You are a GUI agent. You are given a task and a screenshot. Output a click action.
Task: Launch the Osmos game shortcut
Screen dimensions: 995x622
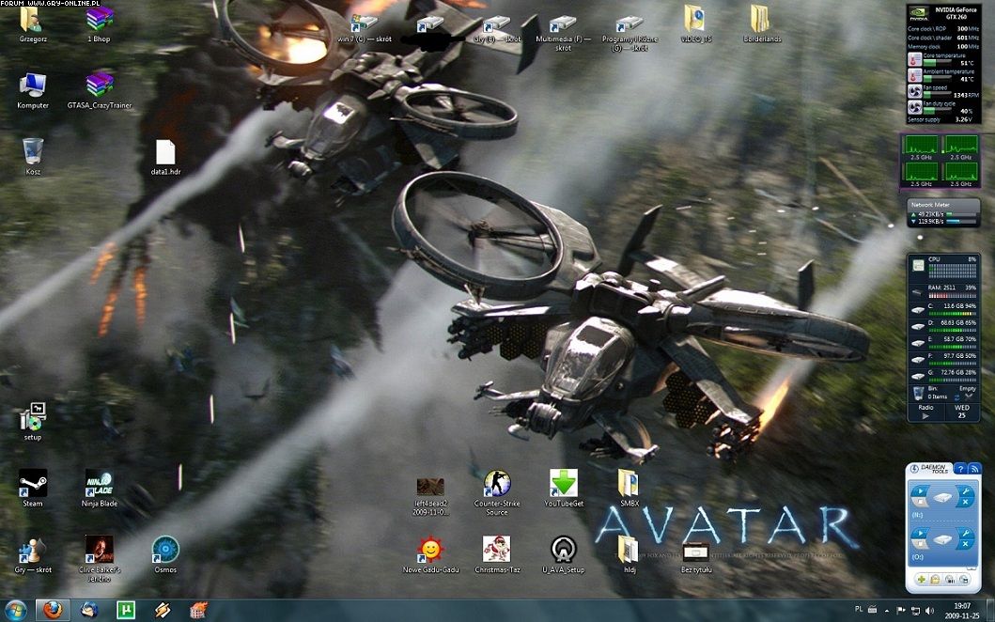(x=165, y=554)
